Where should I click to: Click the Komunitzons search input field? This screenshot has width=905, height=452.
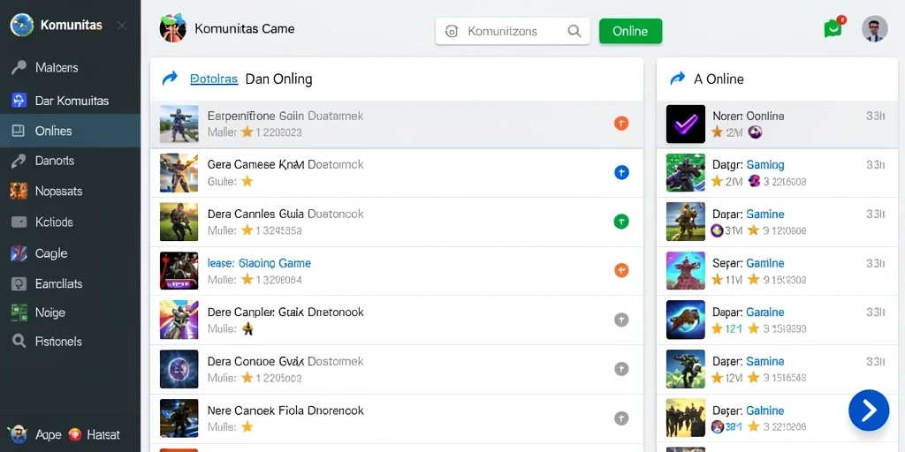click(x=513, y=31)
